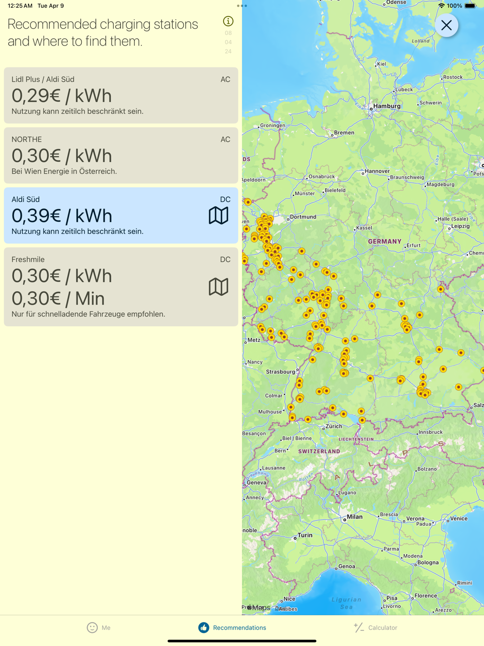Tap the battery status icon
Screen dimensions: 484x646
pos(470,6)
